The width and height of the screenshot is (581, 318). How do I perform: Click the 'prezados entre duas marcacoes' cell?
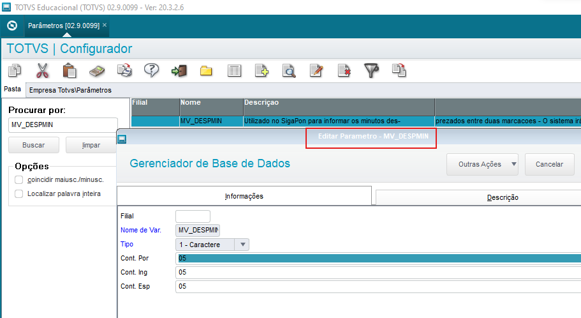click(508, 121)
